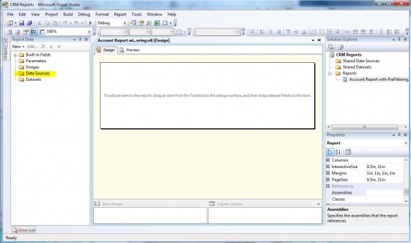411x243 pixels.
Task: Click Show All Files icon in Solution Explorer
Action: 340,47
